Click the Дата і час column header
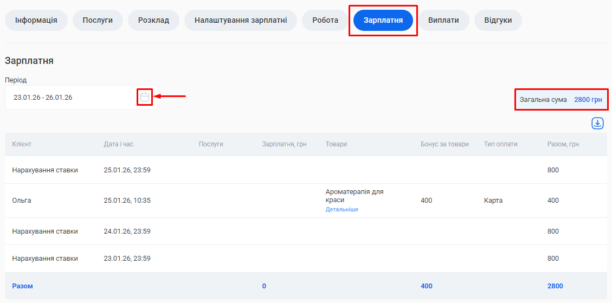This screenshot has width=612, height=303. point(118,144)
